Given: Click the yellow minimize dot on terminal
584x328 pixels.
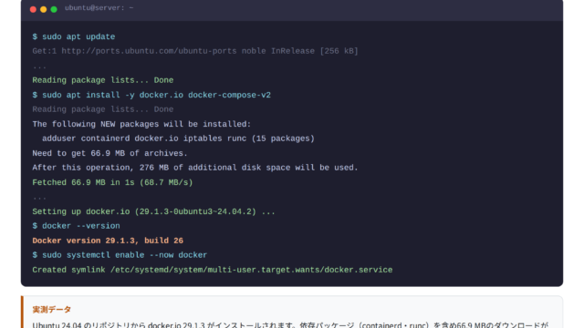Looking at the screenshot, I should pyautogui.click(x=43, y=9).
